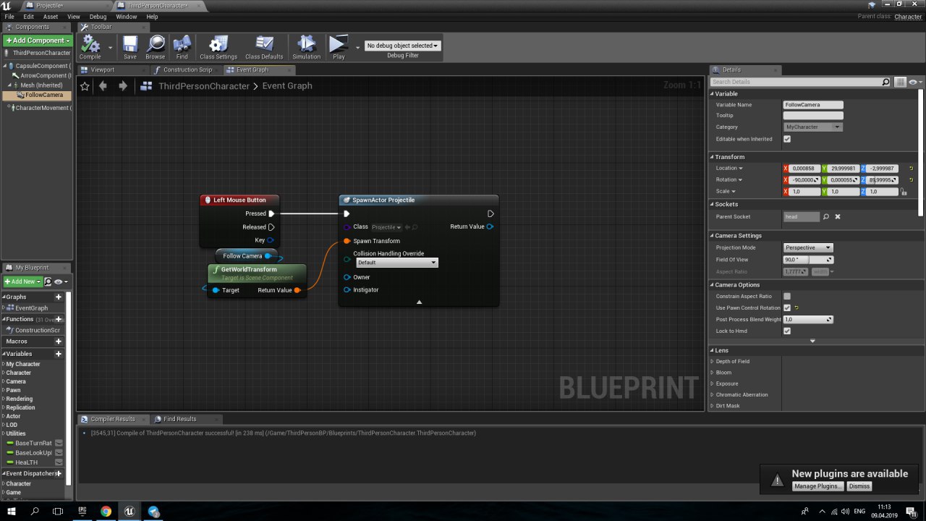
Task: Toggle Editable when Inherited checkbox
Action: (787, 139)
